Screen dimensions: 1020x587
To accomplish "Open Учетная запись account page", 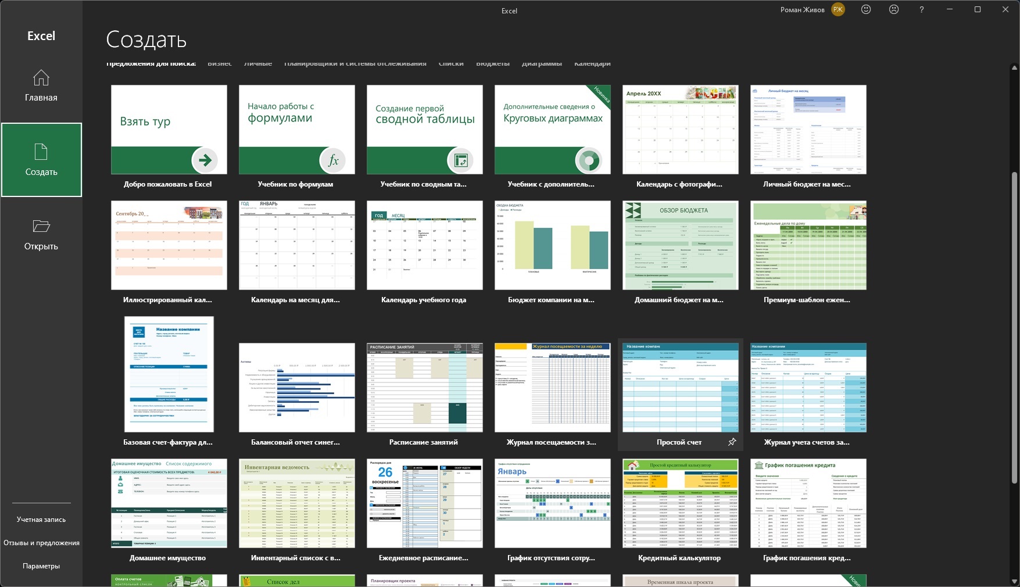I will coord(41,520).
